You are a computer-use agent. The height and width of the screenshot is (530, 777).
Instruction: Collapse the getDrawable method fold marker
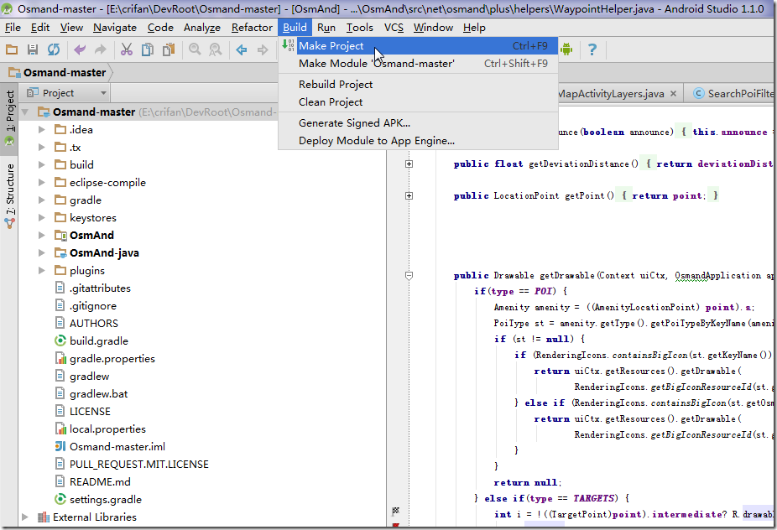pyautogui.click(x=409, y=275)
